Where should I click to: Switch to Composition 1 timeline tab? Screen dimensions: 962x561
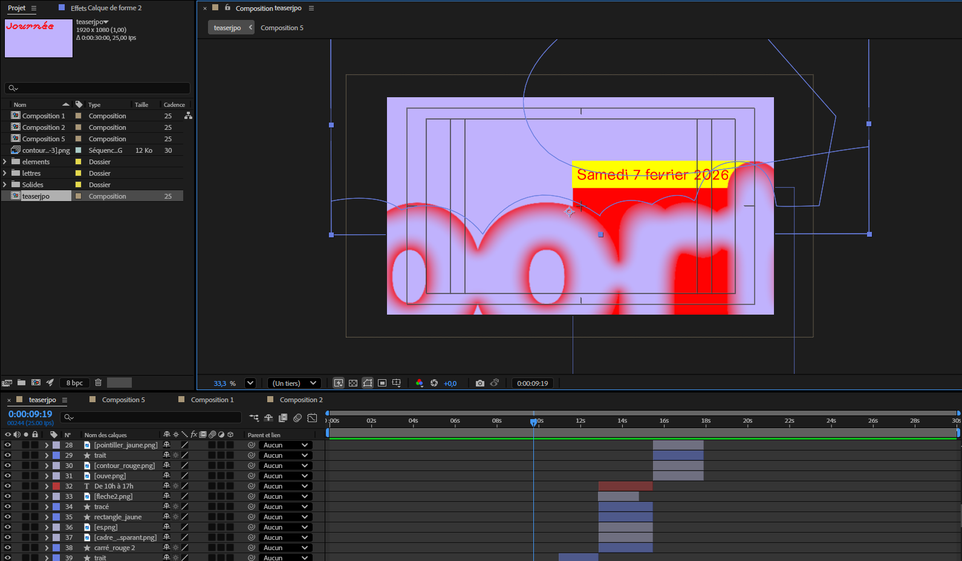(212, 400)
